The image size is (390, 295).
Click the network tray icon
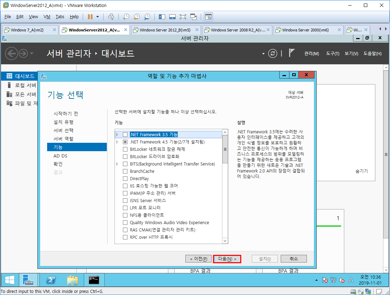click(333, 280)
